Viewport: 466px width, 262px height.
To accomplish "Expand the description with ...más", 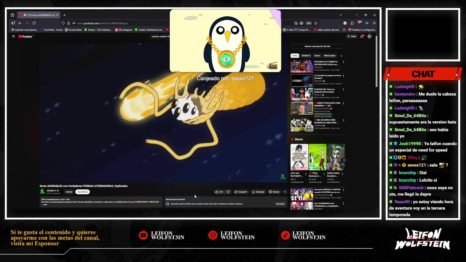I will [x=44, y=205].
